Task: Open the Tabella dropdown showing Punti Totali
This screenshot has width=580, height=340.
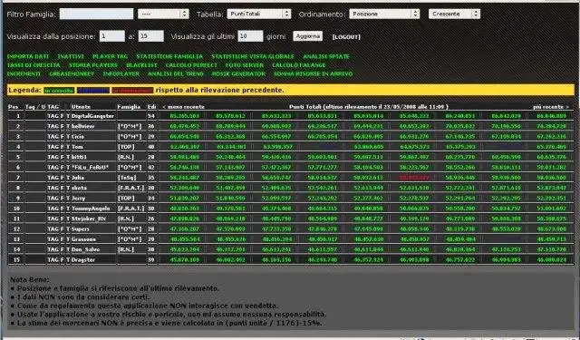Action: click(259, 15)
